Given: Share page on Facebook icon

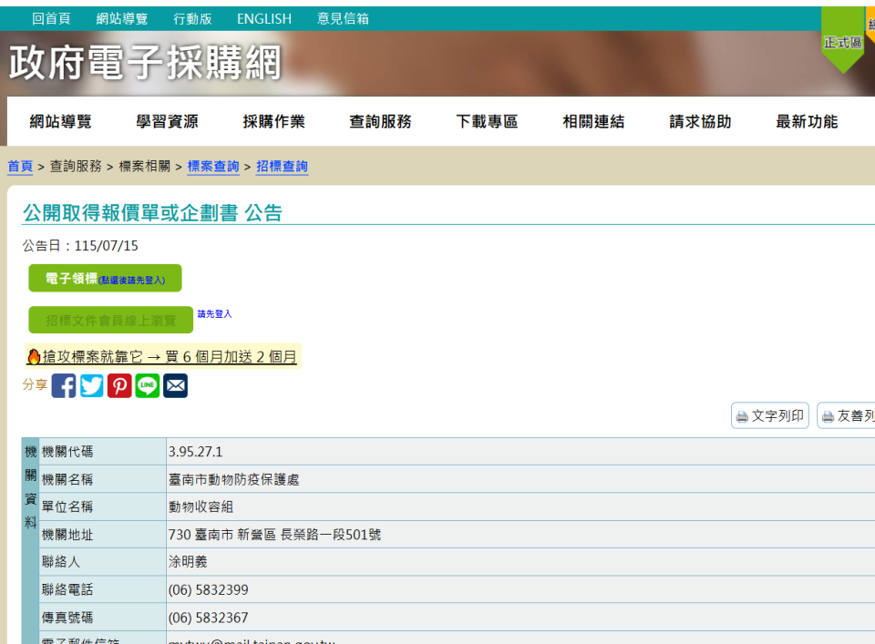Looking at the screenshot, I should tap(64, 386).
